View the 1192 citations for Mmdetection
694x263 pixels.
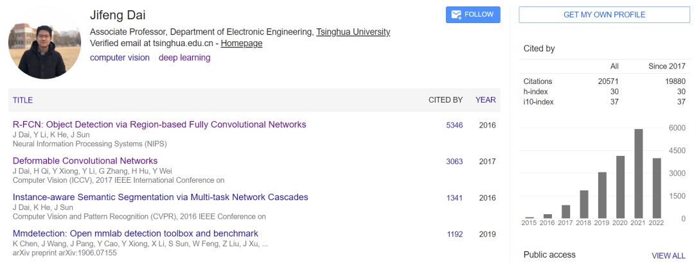pos(454,234)
